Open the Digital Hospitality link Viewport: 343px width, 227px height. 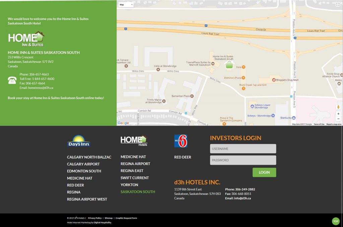(x=102, y=222)
